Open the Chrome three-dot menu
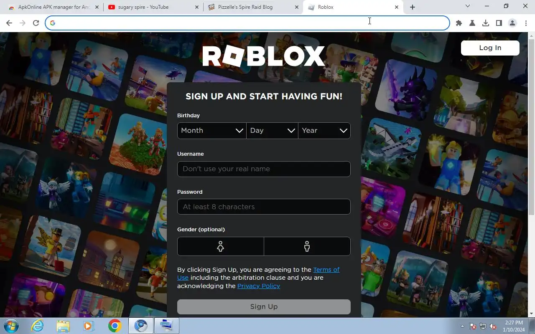Viewport: 535px width, 334px height. [x=526, y=23]
